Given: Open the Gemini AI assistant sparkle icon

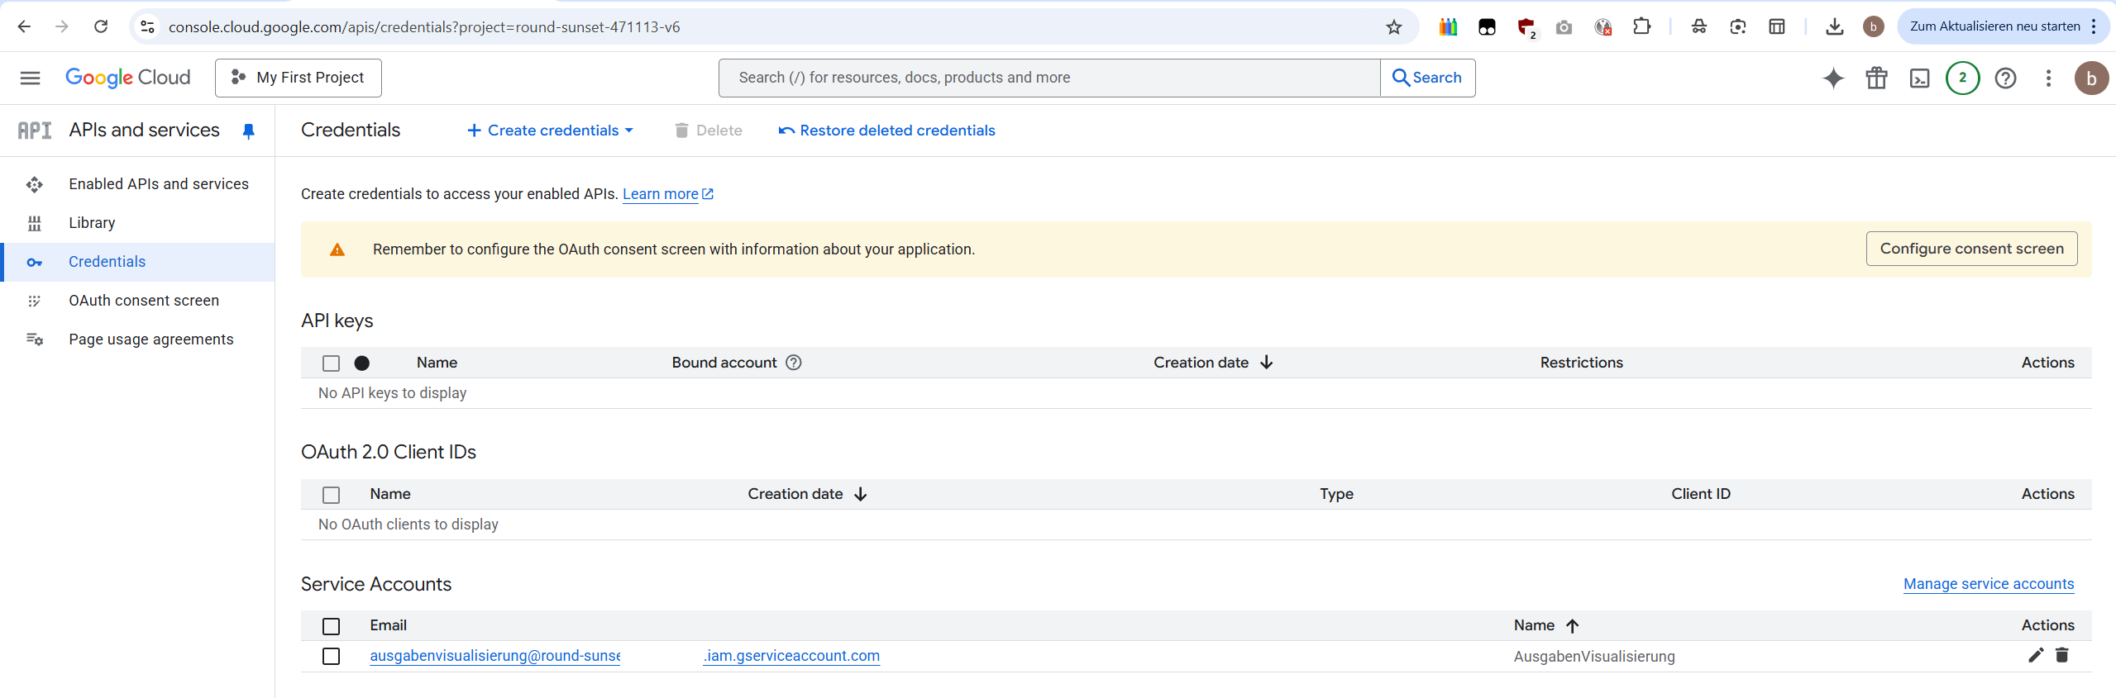Looking at the screenshot, I should pos(1833,78).
